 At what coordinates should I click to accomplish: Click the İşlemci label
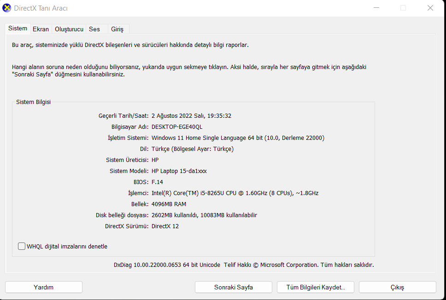(138, 193)
